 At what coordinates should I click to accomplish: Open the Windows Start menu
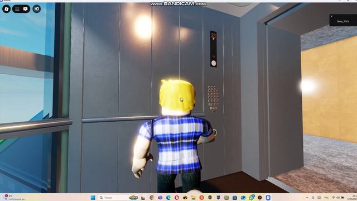click(x=93, y=198)
